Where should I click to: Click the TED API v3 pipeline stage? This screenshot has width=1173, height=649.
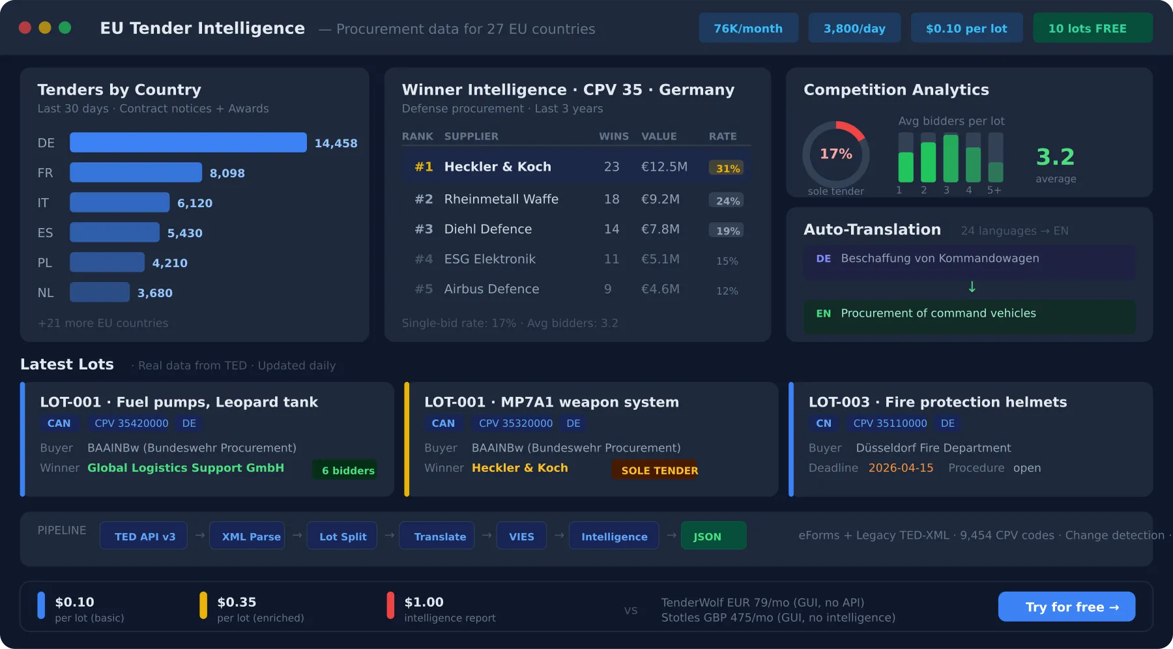(143, 536)
